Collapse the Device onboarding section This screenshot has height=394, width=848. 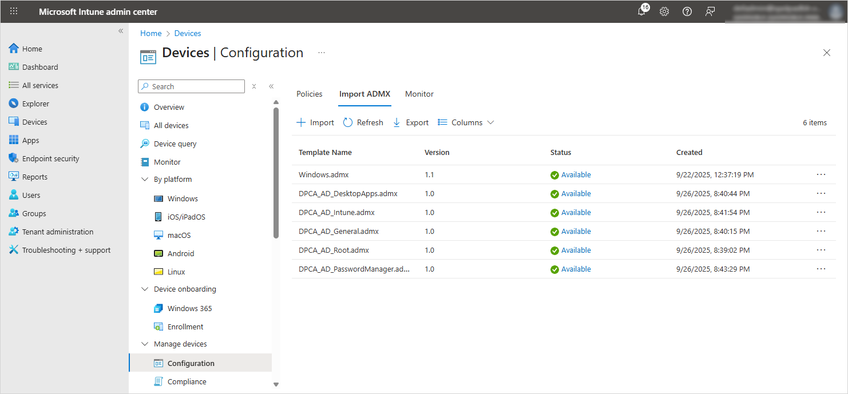pyautogui.click(x=145, y=289)
